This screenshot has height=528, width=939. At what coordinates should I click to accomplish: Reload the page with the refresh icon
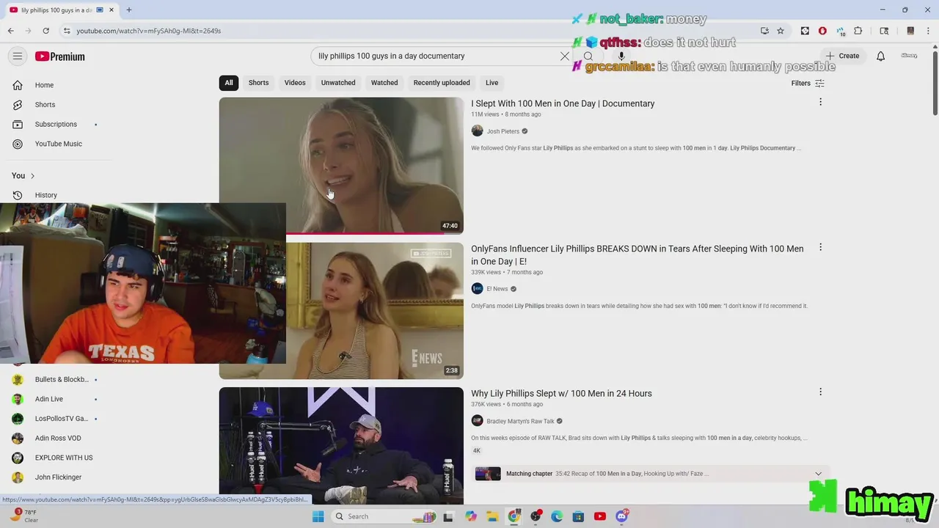[x=45, y=31]
